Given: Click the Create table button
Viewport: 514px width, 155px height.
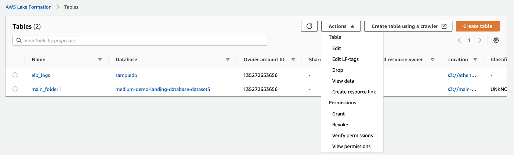Looking at the screenshot, I should (477, 26).
